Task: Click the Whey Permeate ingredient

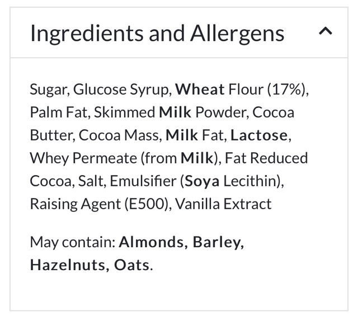Action: coord(84,158)
